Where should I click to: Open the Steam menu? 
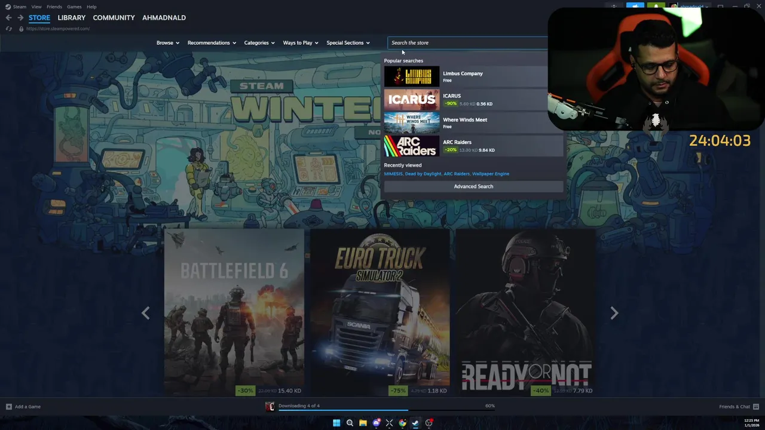20,7
